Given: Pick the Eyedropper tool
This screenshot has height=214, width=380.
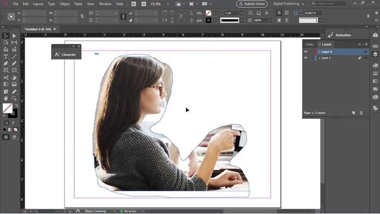Looking at the screenshot, I should (14, 92).
